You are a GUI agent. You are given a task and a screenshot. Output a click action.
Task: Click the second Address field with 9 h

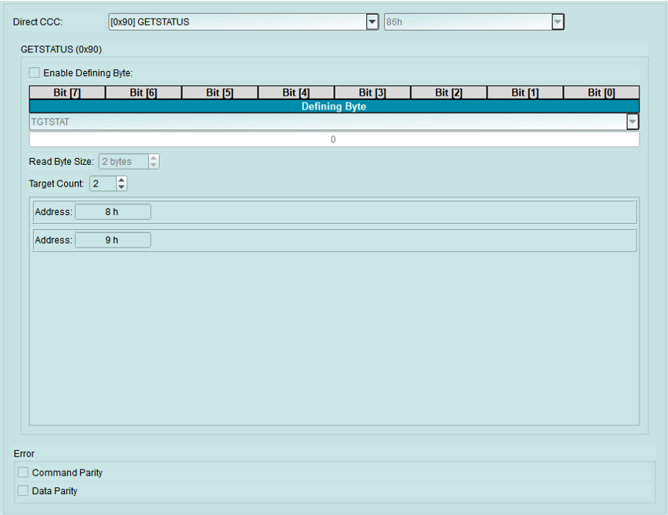113,240
